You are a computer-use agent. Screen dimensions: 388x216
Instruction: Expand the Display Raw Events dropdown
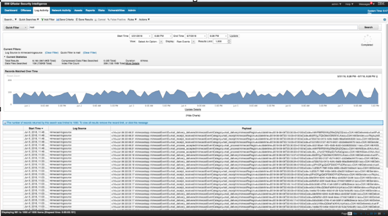coord(185,41)
